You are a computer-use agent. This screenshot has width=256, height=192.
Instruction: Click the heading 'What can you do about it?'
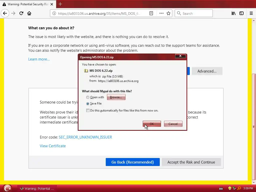[51, 28]
